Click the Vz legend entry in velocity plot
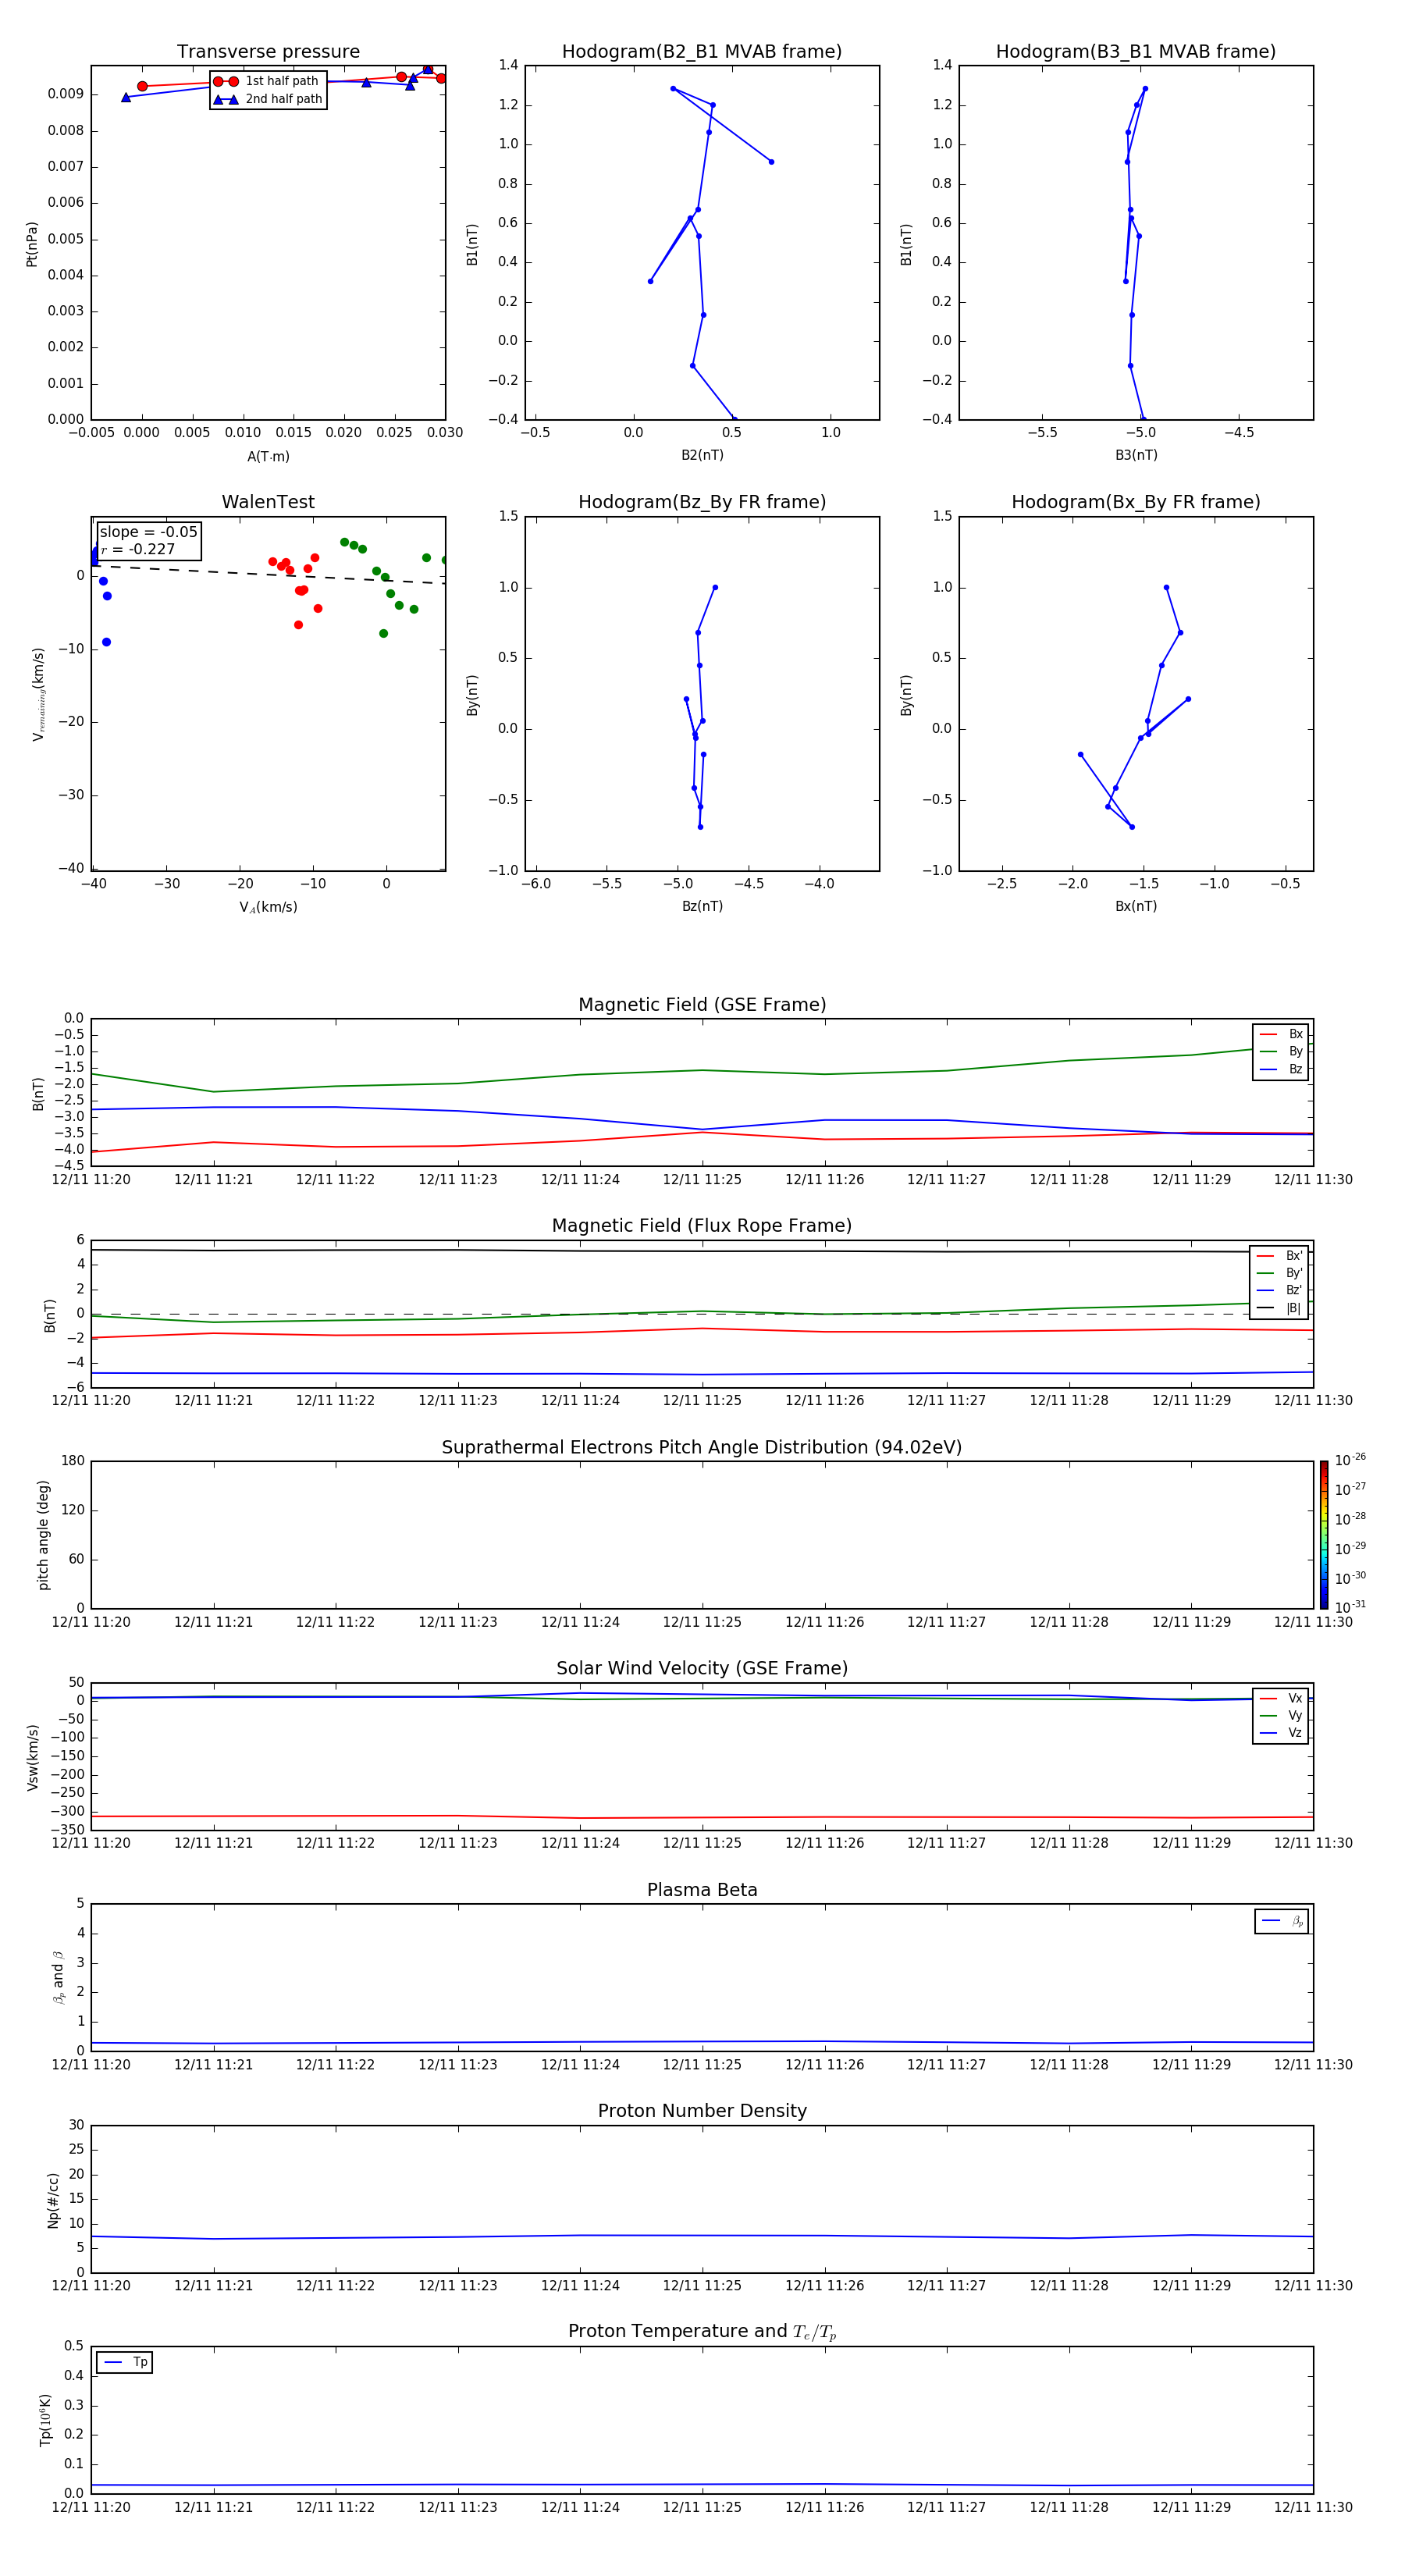The width and height of the screenshot is (1405, 2576). click(1280, 1733)
